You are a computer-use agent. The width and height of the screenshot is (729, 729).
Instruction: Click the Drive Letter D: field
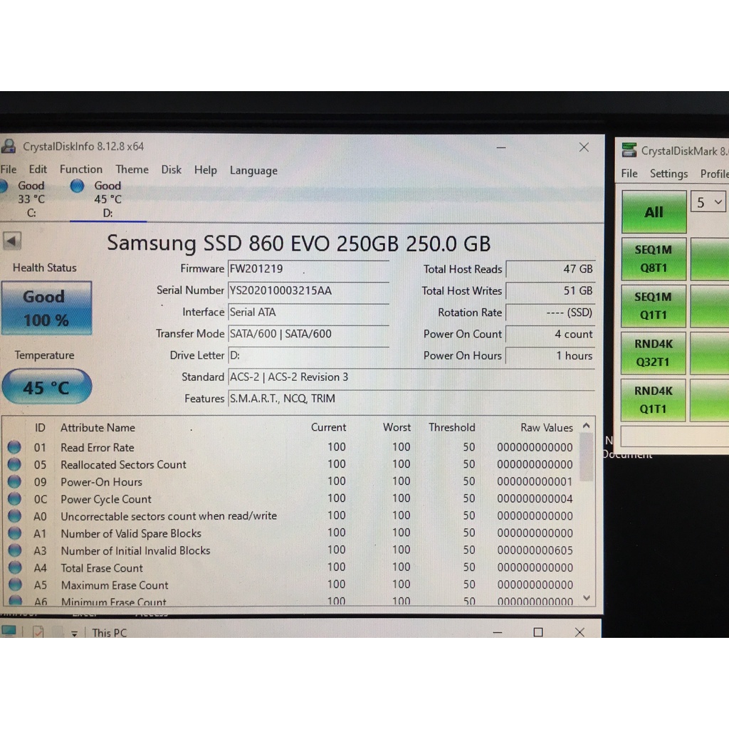click(x=308, y=355)
